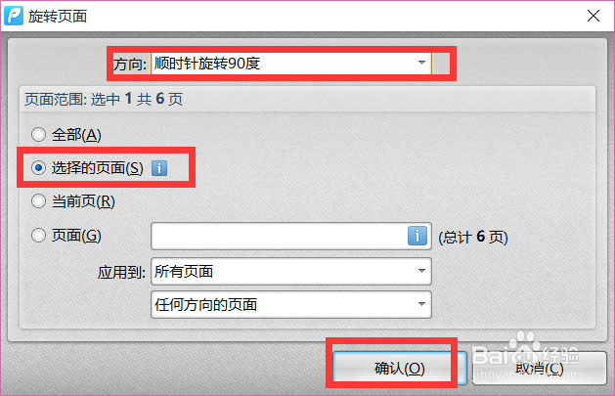Open the 方向 rotation direction dropdown

point(291,64)
